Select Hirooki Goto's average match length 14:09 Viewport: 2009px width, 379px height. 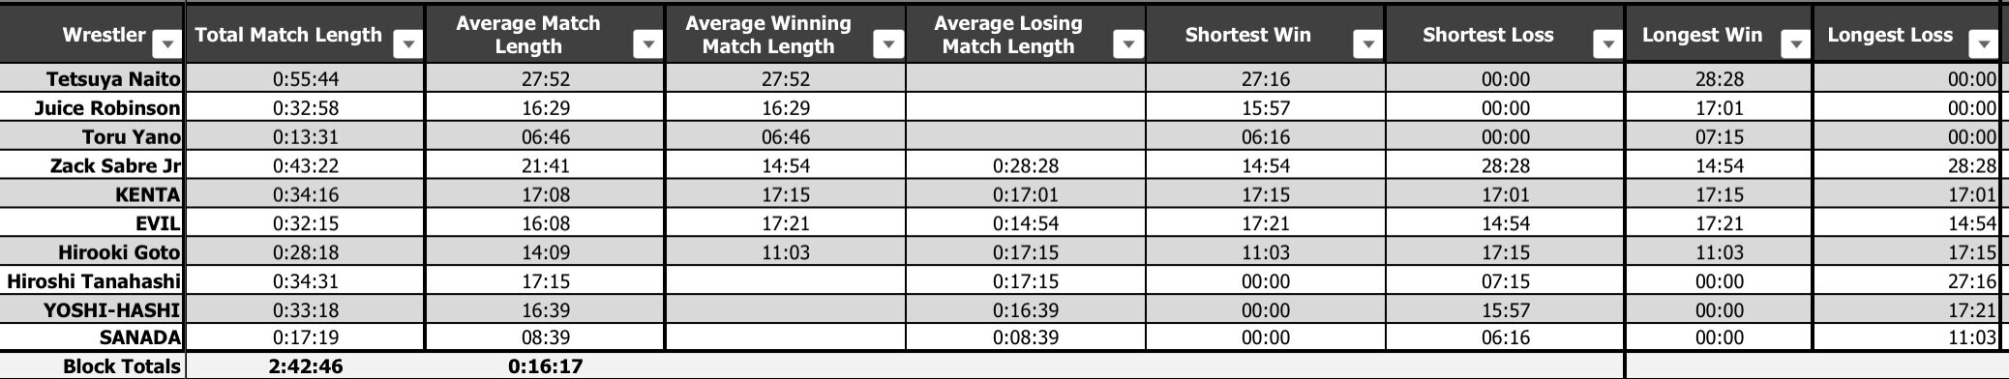click(545, 252)
